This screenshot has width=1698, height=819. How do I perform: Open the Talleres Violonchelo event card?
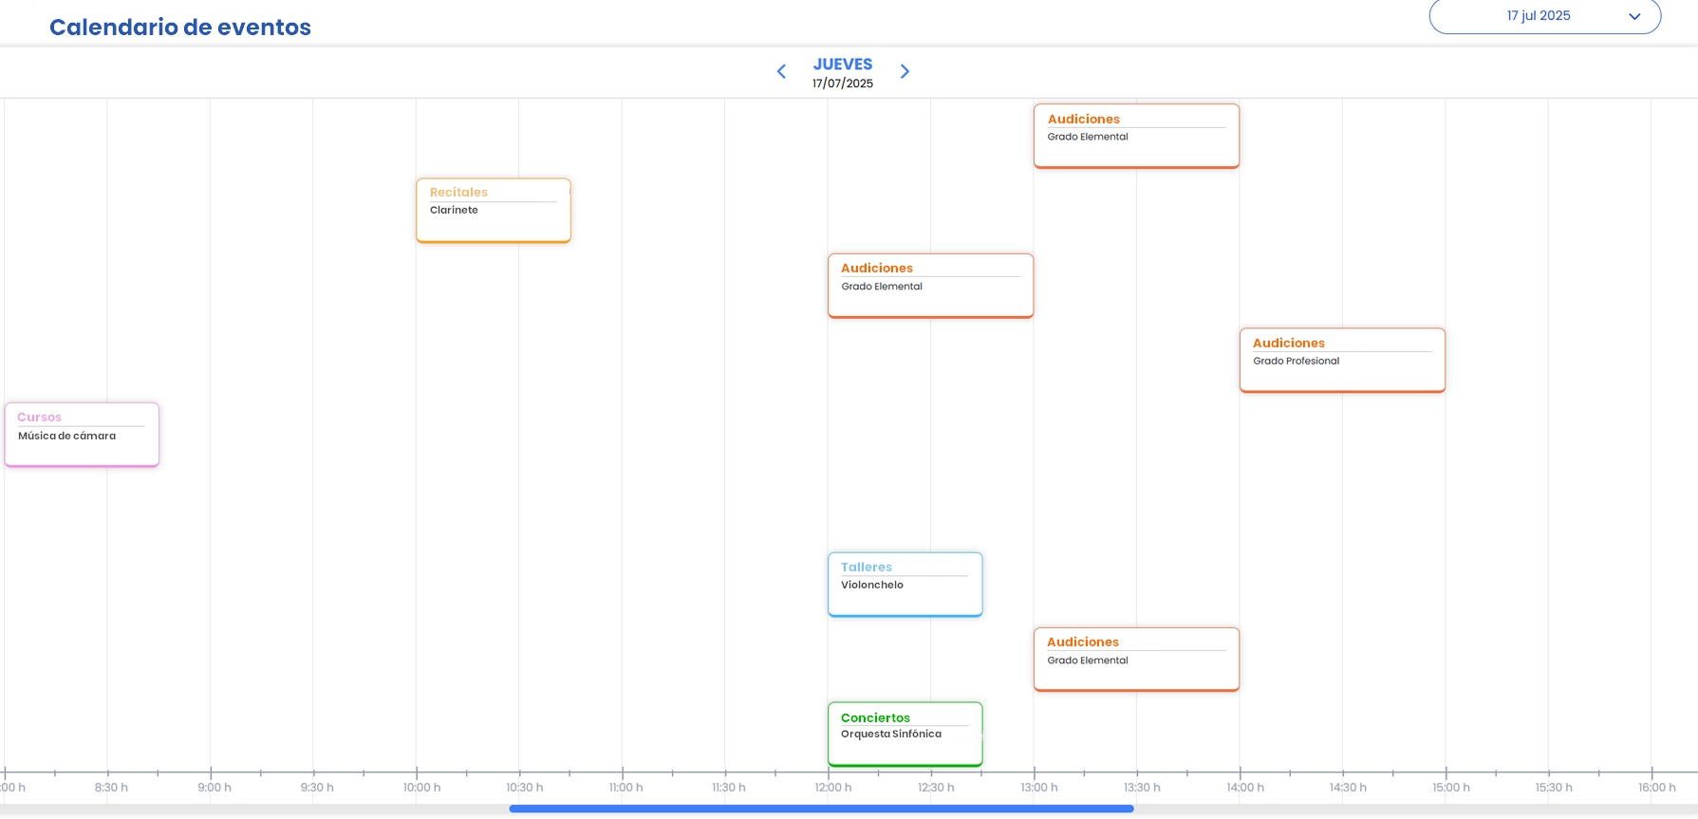(905, 585)
